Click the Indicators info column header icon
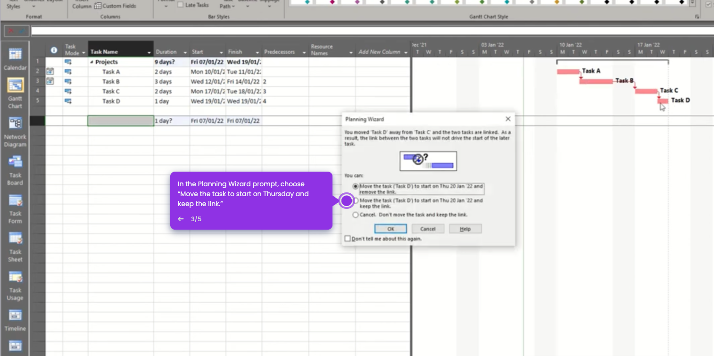714x356 pixels. point(54,50)
